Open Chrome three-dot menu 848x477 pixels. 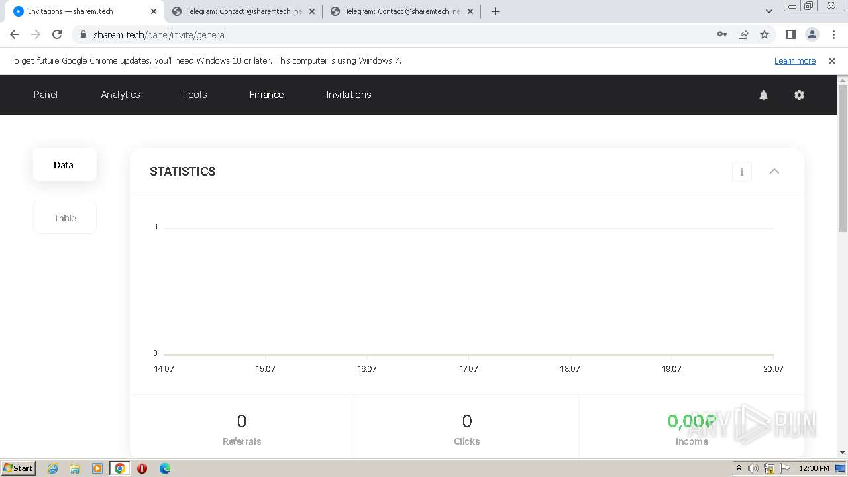[x=832, y=34]
